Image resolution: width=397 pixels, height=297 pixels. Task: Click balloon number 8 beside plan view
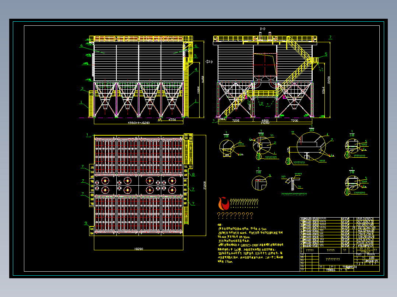coord(193,174)
